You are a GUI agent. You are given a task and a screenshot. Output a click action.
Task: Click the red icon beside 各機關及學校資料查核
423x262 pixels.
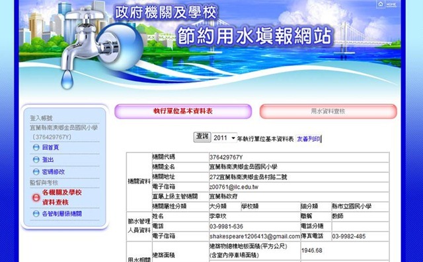(36, 197)
